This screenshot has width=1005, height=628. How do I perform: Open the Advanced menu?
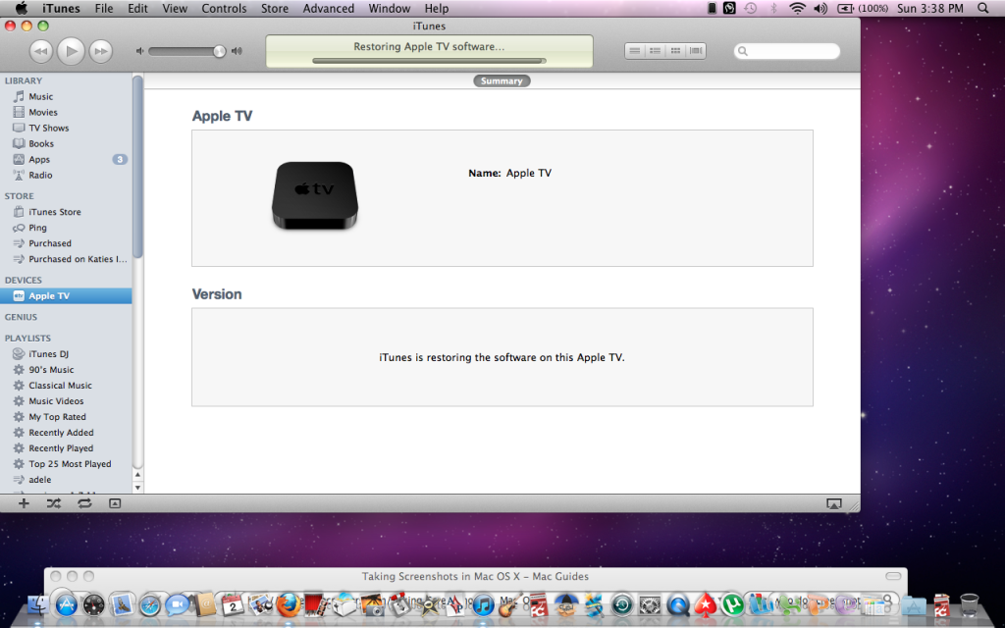tap(328, 8)
